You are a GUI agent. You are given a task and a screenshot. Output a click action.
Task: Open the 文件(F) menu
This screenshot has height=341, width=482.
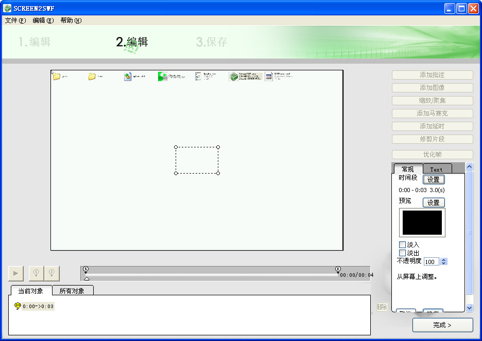coord(15,21)
